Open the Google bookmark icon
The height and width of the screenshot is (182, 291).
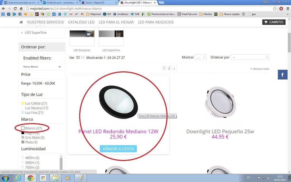[x=3, y=14]
